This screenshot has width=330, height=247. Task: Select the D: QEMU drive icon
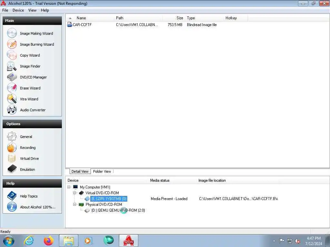(x=87, y=210)
